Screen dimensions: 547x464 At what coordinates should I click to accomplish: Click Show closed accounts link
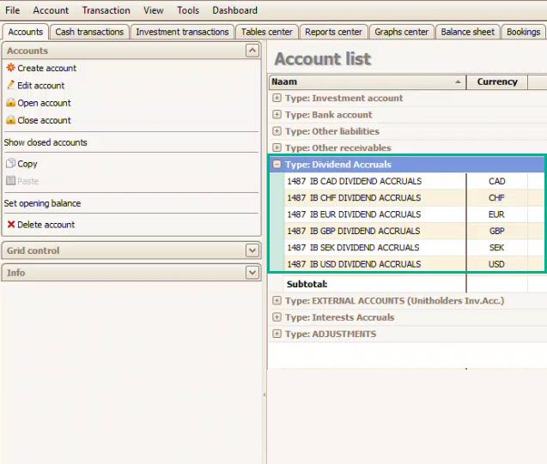pyautogui.click(x=46, y=142)
